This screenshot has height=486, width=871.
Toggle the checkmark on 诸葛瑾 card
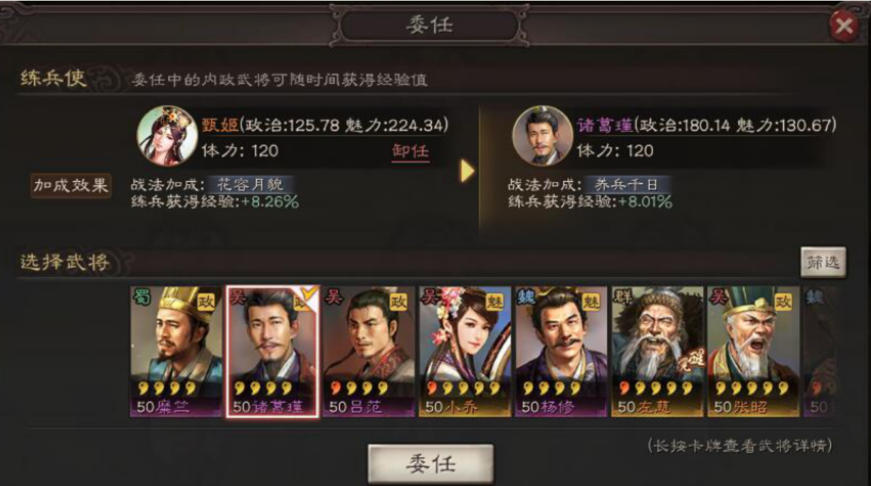pyautogui.click(x=309, y=293)
